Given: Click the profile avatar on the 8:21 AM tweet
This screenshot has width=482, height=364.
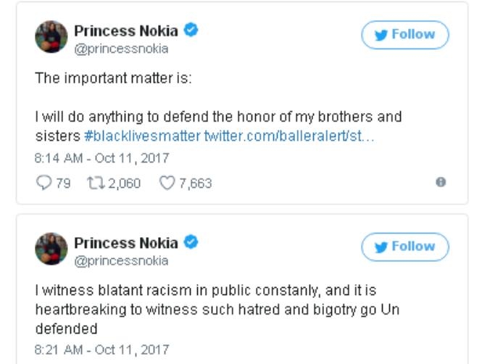Looking at the screenshot, I should (51, 249).
